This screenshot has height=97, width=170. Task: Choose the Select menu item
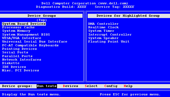click(91, 86)
